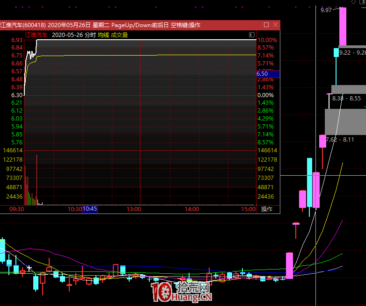Click the highlighted 10:45 time marker
The height and width of the screenshot is (306, 366).
click(89, 209)
